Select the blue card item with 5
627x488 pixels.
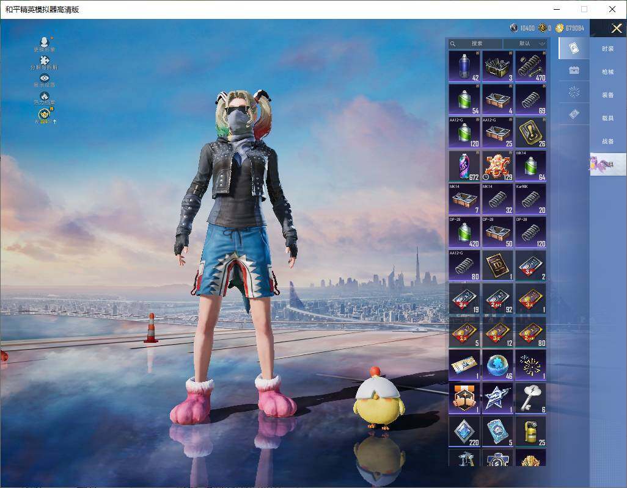[x=497, y=431]
